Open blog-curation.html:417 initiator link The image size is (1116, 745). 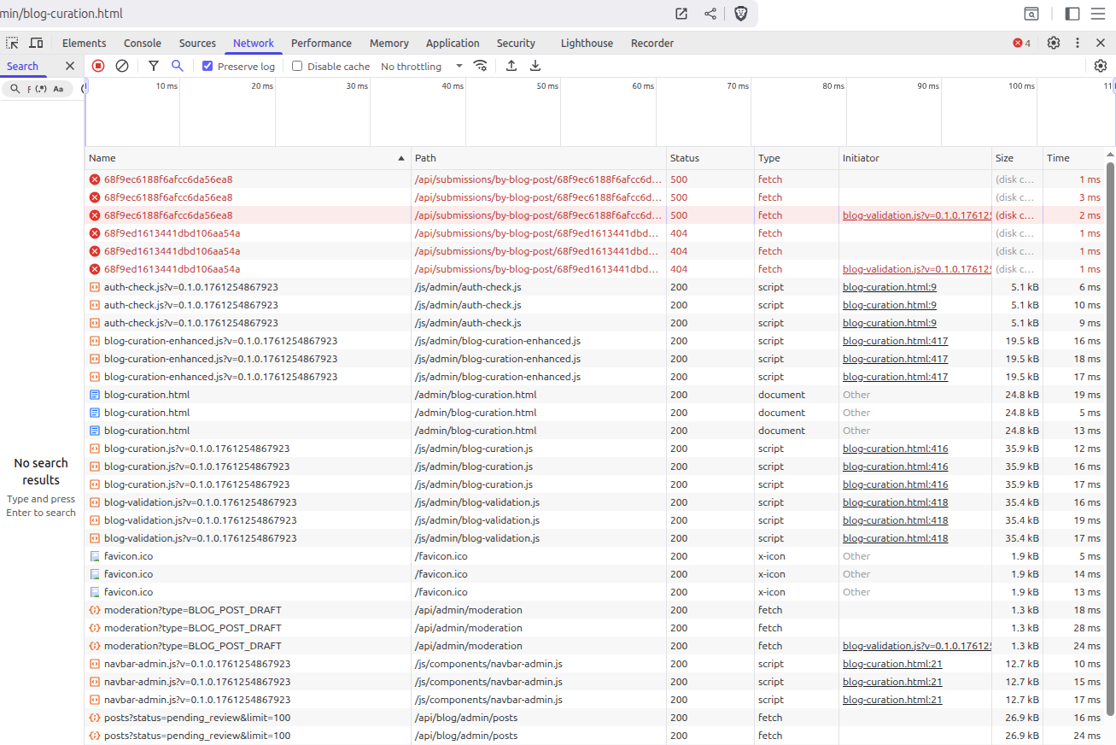895,341
